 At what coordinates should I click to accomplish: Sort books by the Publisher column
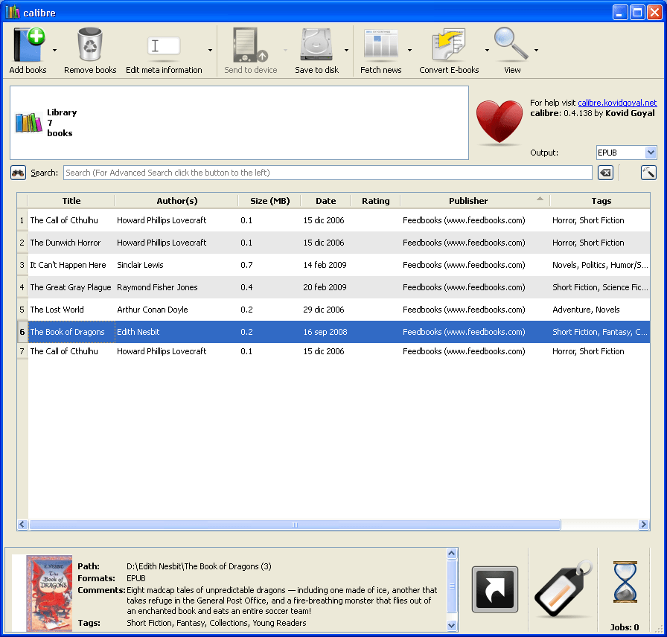point(467,200)
